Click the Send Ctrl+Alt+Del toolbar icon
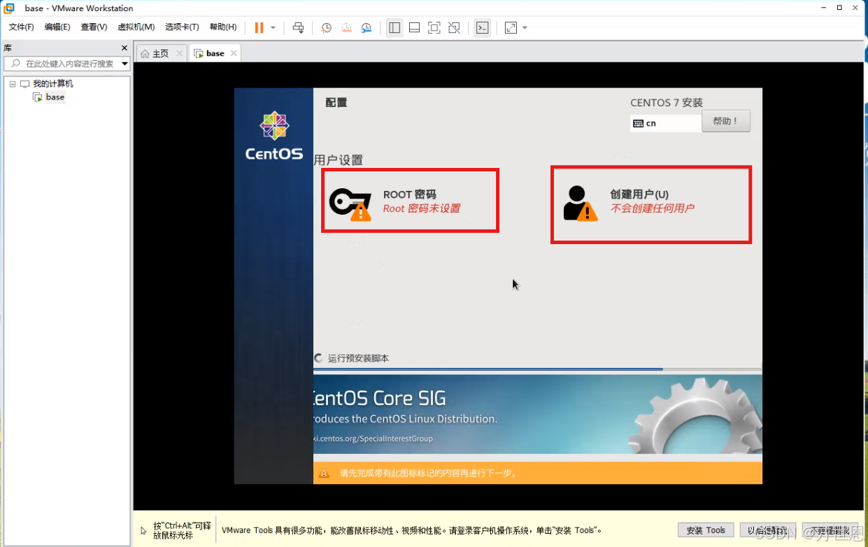868x547 pixels. (298, 28)
